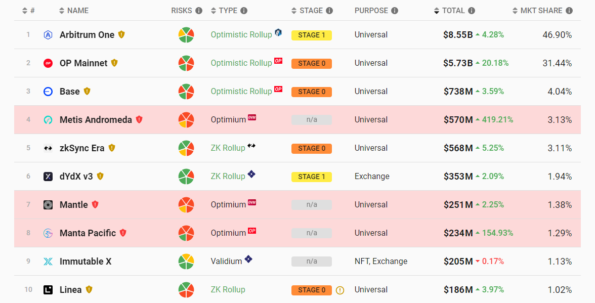Click Metis Andromeda red warning shield
This screenshot has width=595, height=303.
click(x=139, y=120)
